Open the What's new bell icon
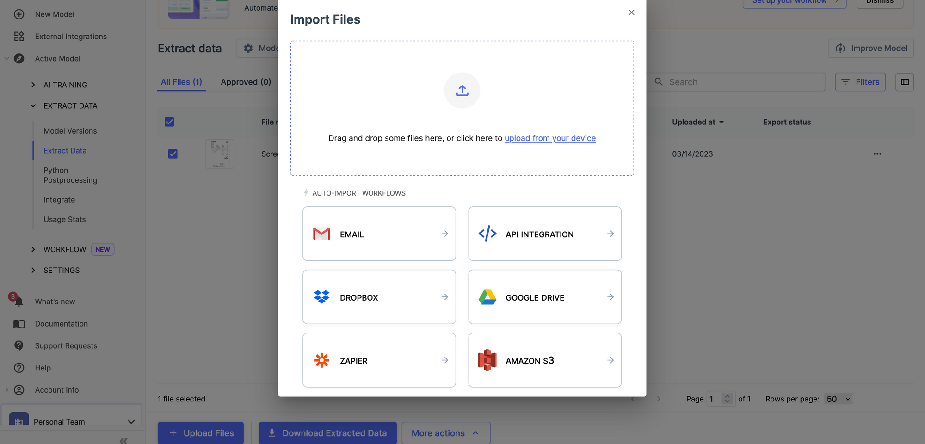 pyautogui.click(x=18, y=301)
